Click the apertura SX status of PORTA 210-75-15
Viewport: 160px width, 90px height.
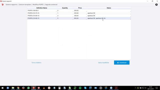[109, 13]
